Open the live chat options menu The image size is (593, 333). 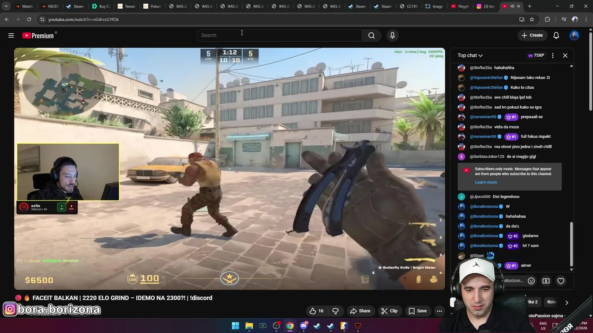pos(553,55)
